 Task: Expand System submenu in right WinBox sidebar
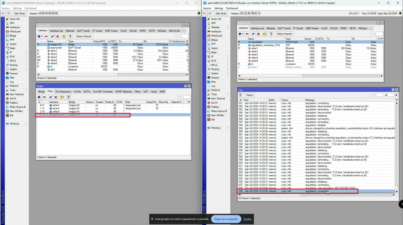point(228,73)
